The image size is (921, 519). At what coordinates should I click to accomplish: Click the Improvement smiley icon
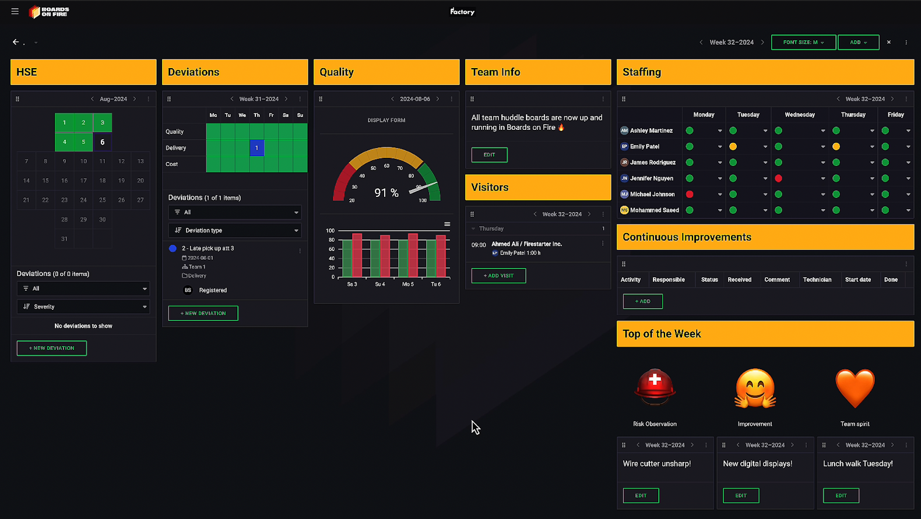tap(755, 387)
